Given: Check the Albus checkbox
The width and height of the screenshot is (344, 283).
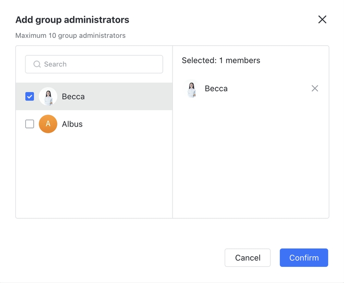Looking at the screenshot, I should 30,124.
